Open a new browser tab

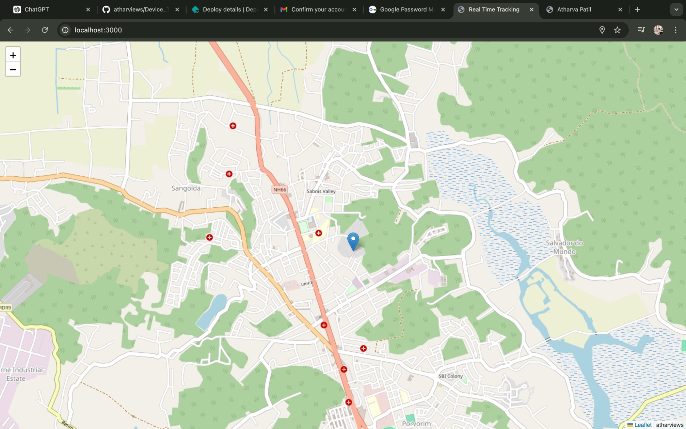(x=637, y=10)
